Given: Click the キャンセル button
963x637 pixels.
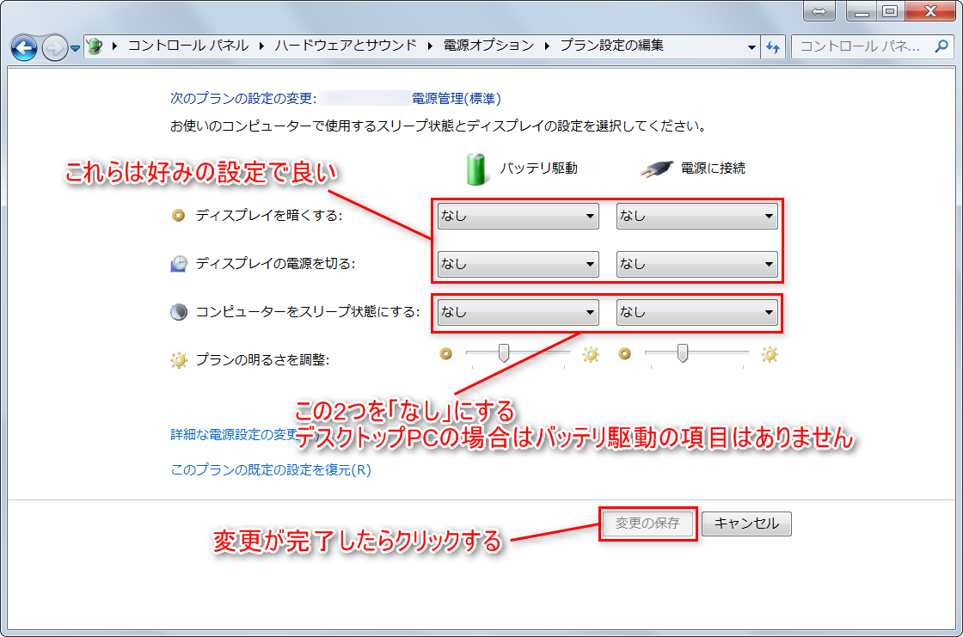Looking at the screenshot, I should tap(746, 524).
